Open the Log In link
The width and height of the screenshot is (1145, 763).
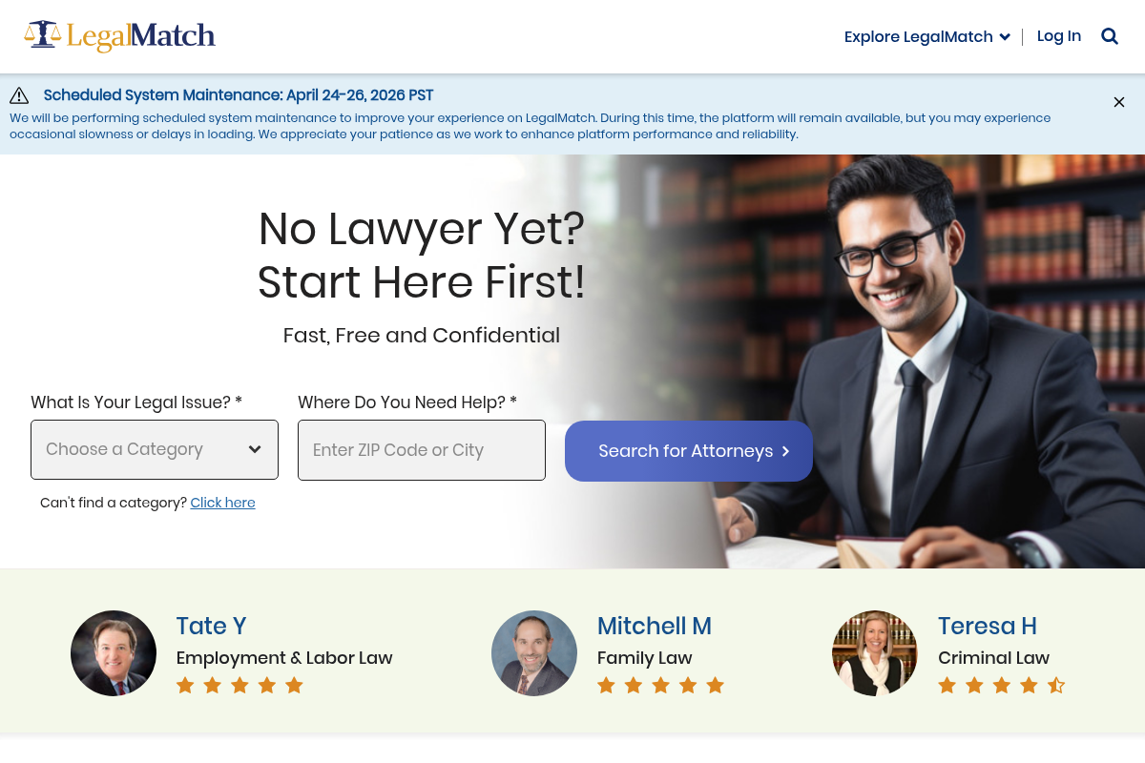coord(1059,36)
